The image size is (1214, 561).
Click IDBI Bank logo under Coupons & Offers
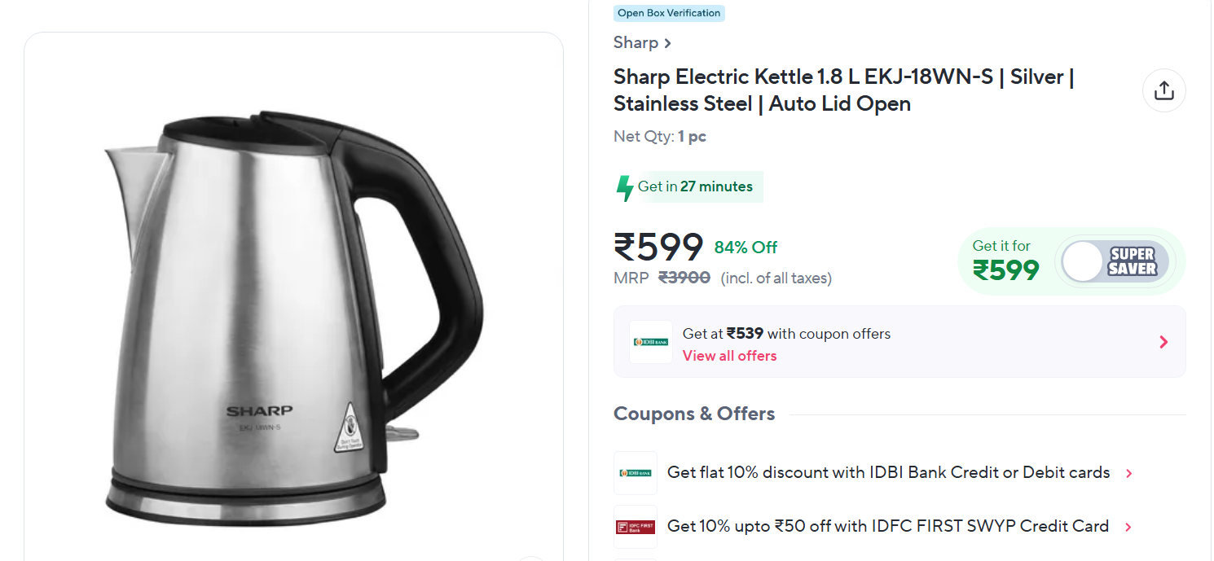click(635, 473)
